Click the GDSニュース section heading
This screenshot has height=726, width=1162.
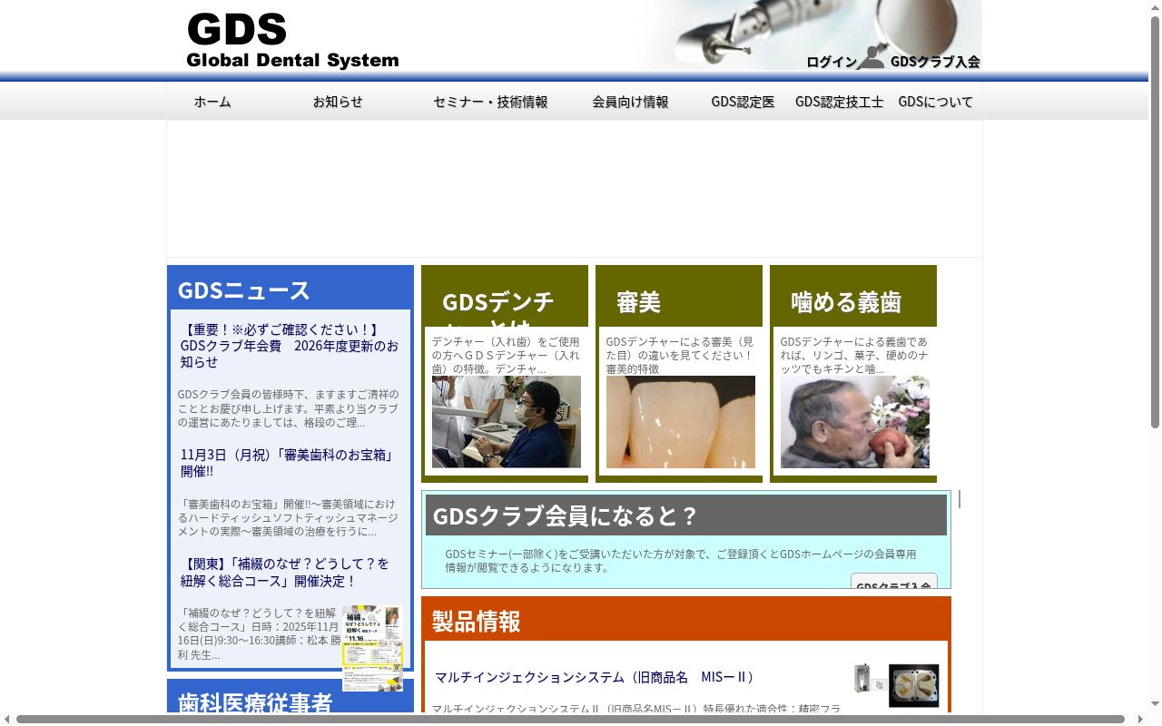[x=243, y=290]
